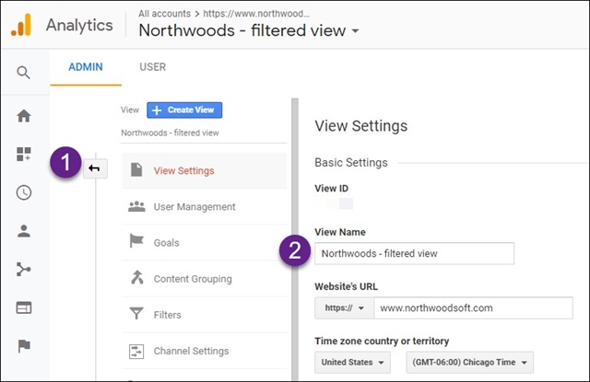Open the Chicago Time zone dropdown
This screenshot has height=382, width=590.
[x=469, y=363]
